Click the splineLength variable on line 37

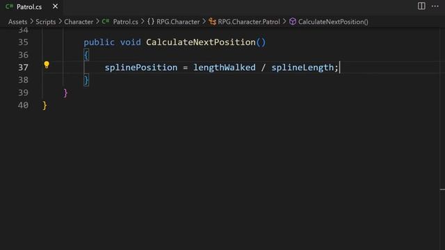pos(302,67)
